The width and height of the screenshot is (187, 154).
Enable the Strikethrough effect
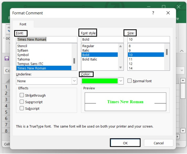pyautogui.click(x=22, y=95)
